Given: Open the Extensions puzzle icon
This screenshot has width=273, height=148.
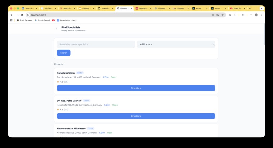Looking at the screenshot, I should (x=235, y=15).
